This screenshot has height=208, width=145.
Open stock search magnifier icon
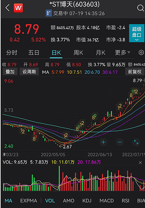pyautogui.click(x=141, y=8)
